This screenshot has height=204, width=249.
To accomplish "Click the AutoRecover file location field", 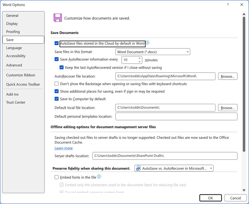I will coord(165,76).
